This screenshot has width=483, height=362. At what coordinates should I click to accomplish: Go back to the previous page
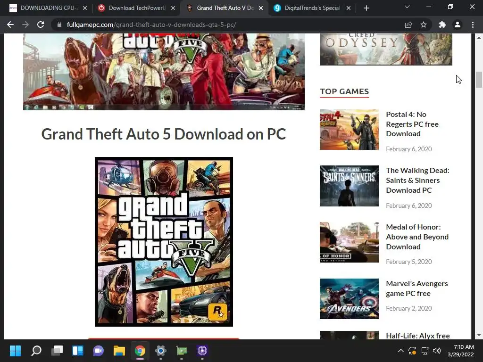[10, 25]
